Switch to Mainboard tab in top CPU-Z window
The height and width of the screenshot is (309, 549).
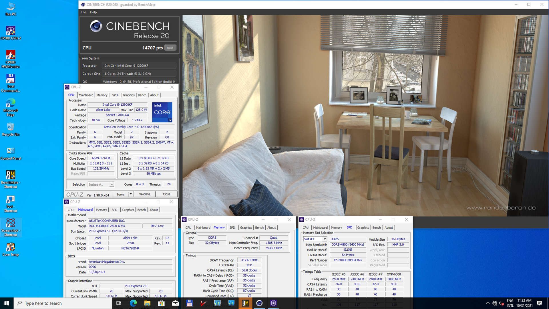(86, 95)
